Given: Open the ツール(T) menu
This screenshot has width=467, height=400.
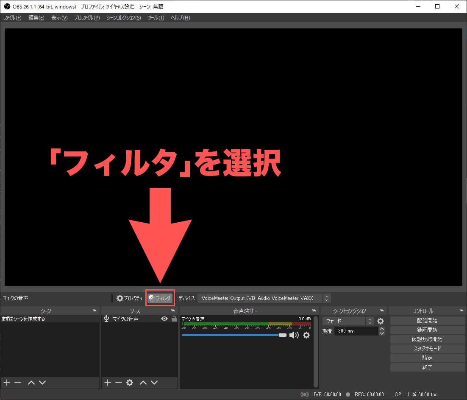Looking at the screenshot, I should click(x=156, y=18).
